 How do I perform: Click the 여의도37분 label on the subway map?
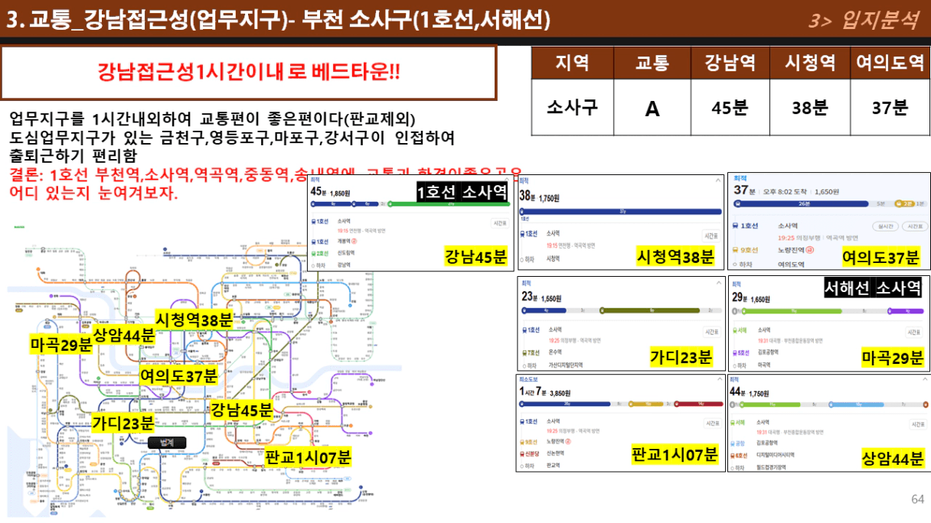coord(180,375)
